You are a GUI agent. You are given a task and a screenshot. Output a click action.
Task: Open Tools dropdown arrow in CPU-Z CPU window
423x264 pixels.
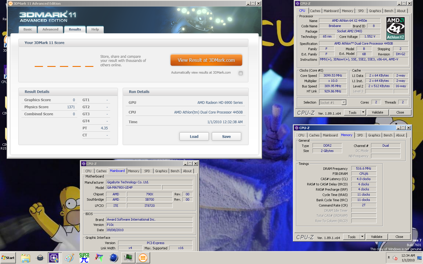pyautogui.click(x=363, y=112)
